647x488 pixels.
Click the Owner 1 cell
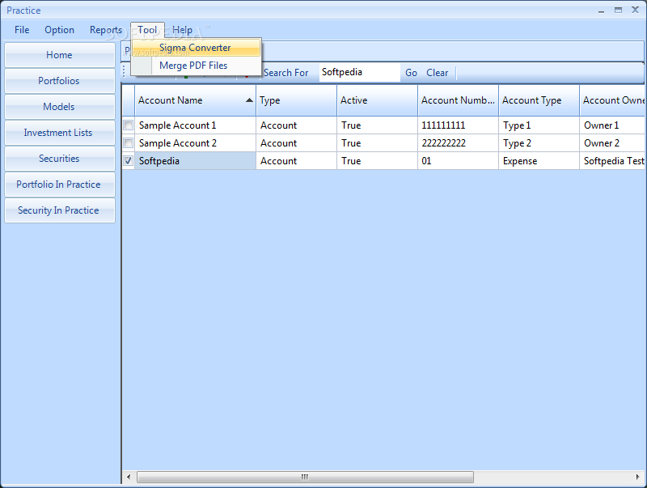613,125
